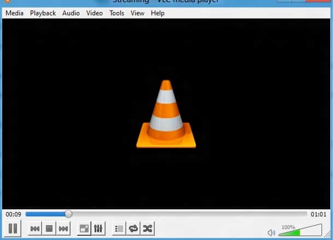The height and width of the screenshot is (240, 333).
Task: Open the Media menu
Action: point(14,13)
